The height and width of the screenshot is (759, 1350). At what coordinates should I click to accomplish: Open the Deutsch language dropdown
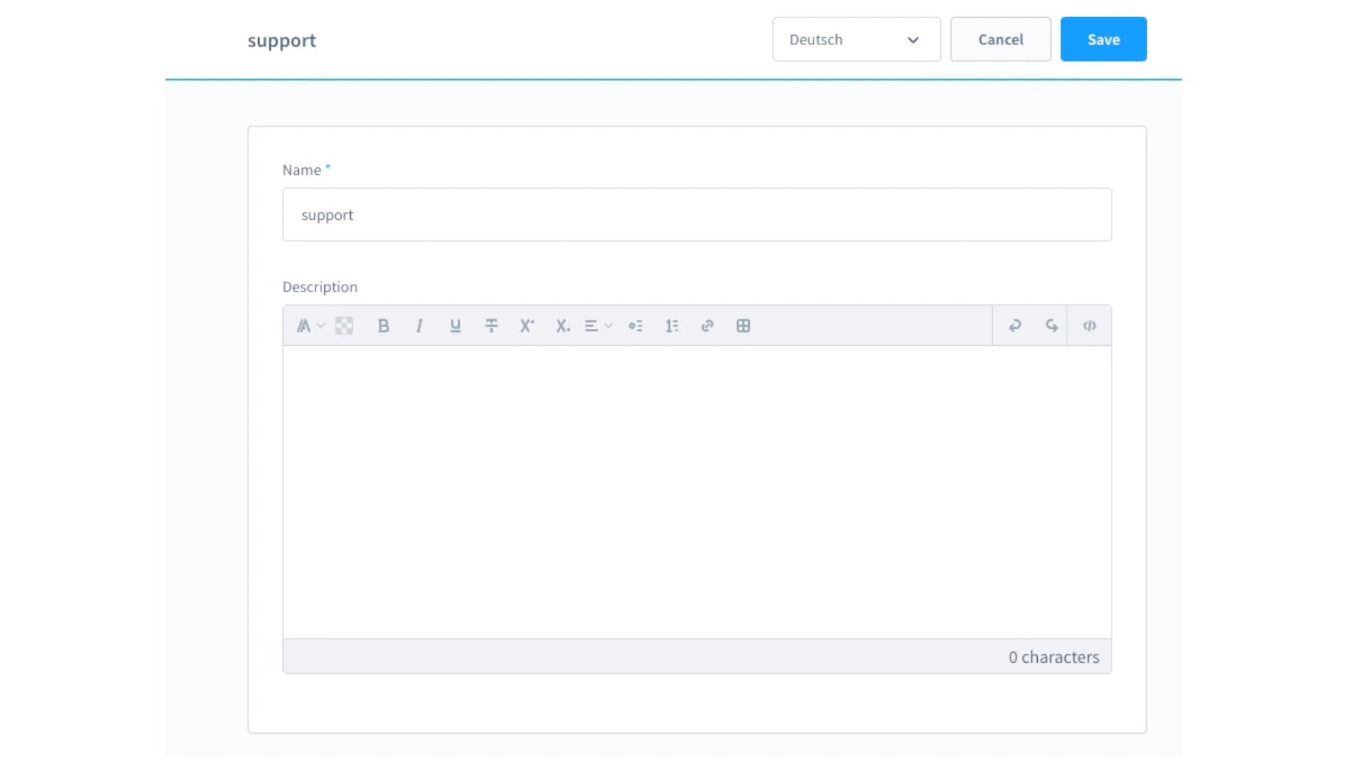[x=856, y=39]
